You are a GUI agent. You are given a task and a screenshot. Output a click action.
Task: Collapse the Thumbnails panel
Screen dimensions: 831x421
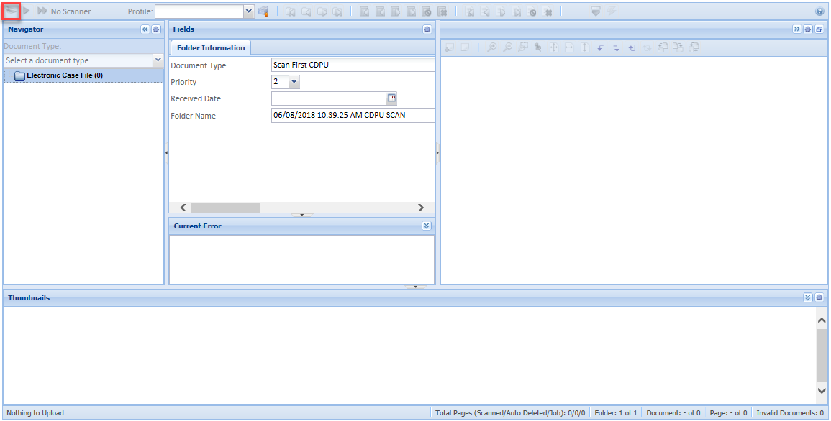808,297
